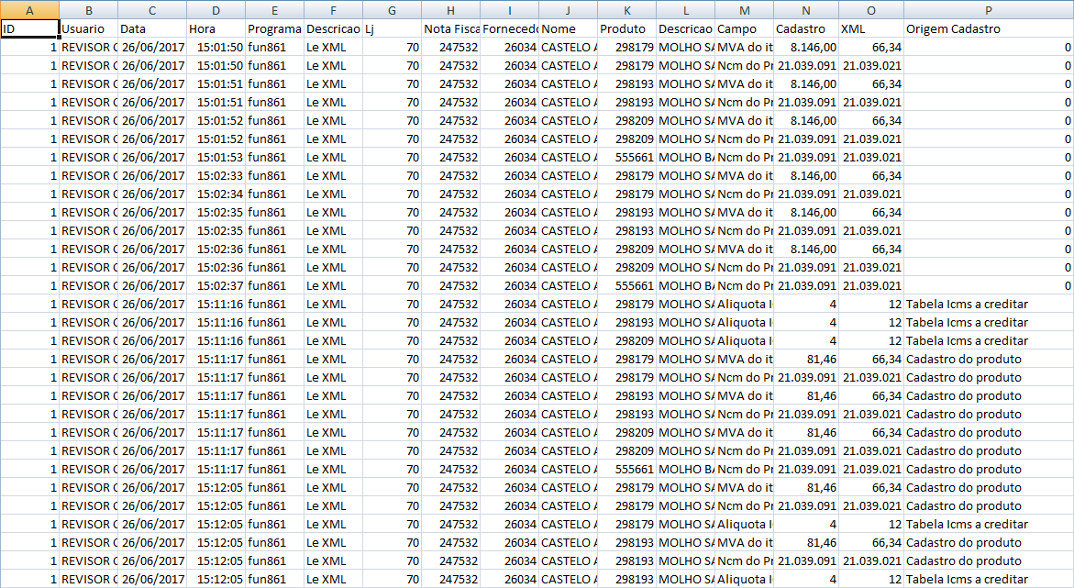Select the 'Hora' header cell
1074x588 pixels.
[216, 28]
